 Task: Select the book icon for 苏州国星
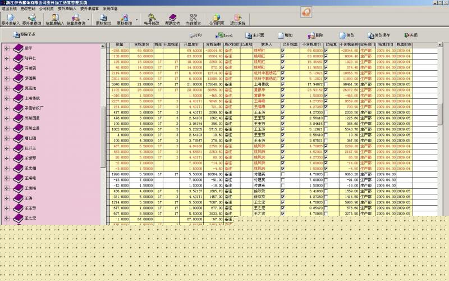pos(19,118)
